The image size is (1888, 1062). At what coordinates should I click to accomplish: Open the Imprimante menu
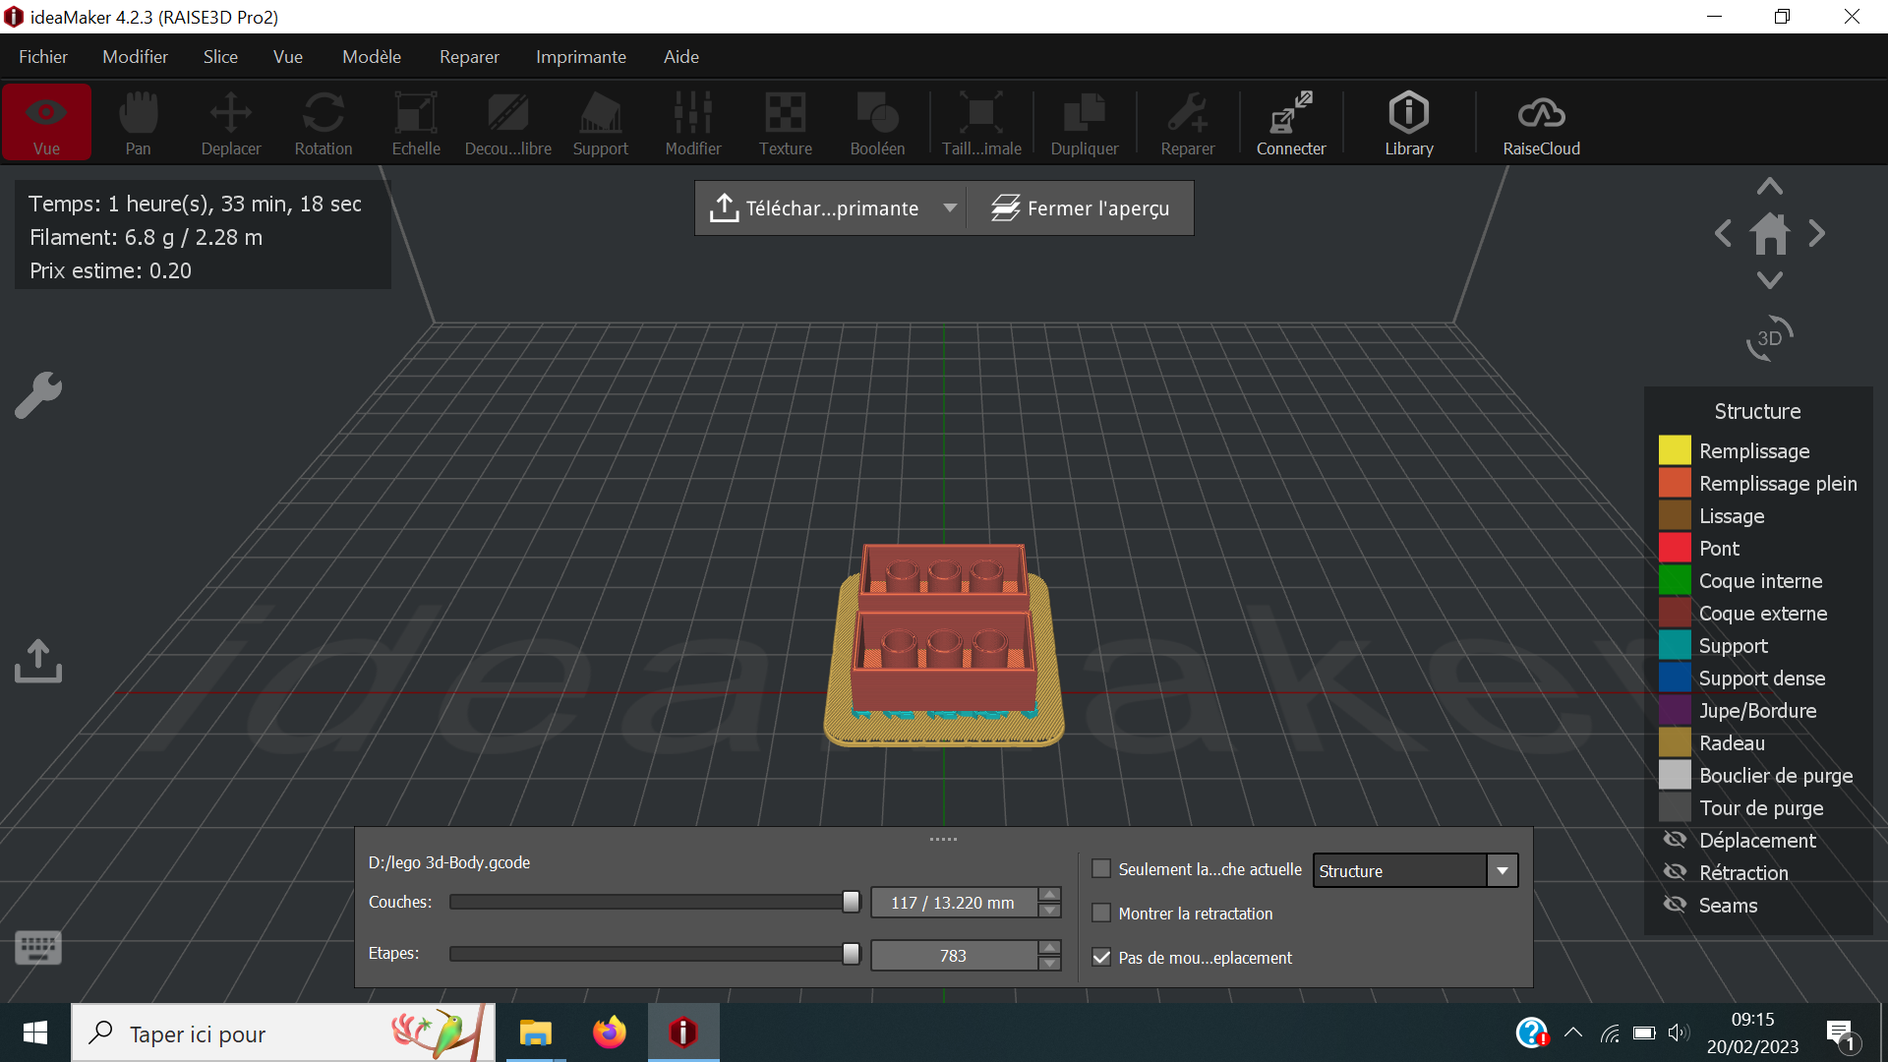(581, 57)
